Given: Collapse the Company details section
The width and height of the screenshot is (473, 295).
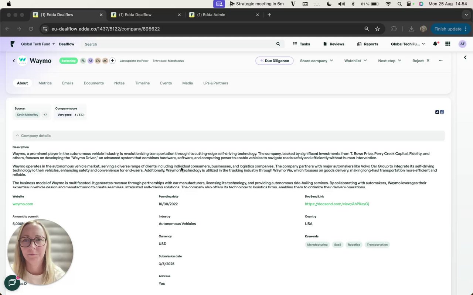Looking at the screenshot, I should tap(228, 136).
